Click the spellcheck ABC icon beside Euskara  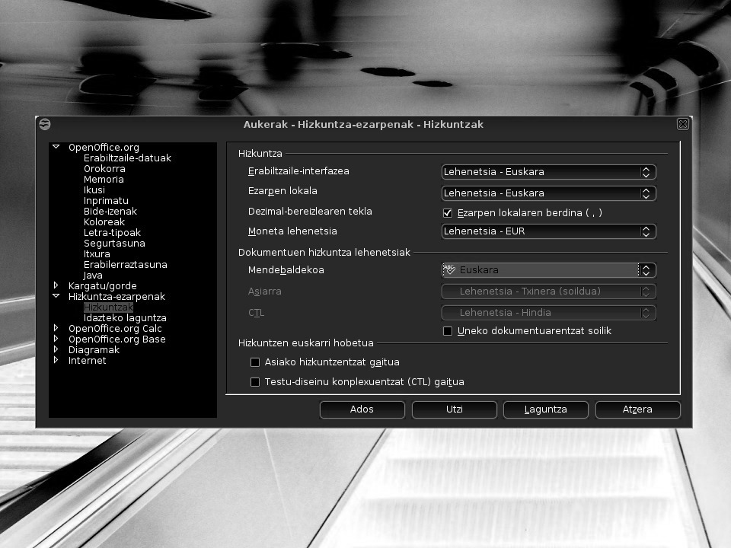pyautogui.click(x=449, y=269)
